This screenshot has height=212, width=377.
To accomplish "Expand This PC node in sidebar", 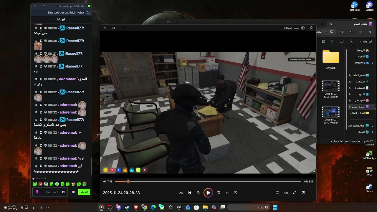I will click(372, 125).
